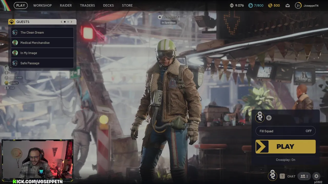The image size is (328, 184).
Task: Click the Crossplay: On setting
Action: pyautogui.click(x=285, y=160)
